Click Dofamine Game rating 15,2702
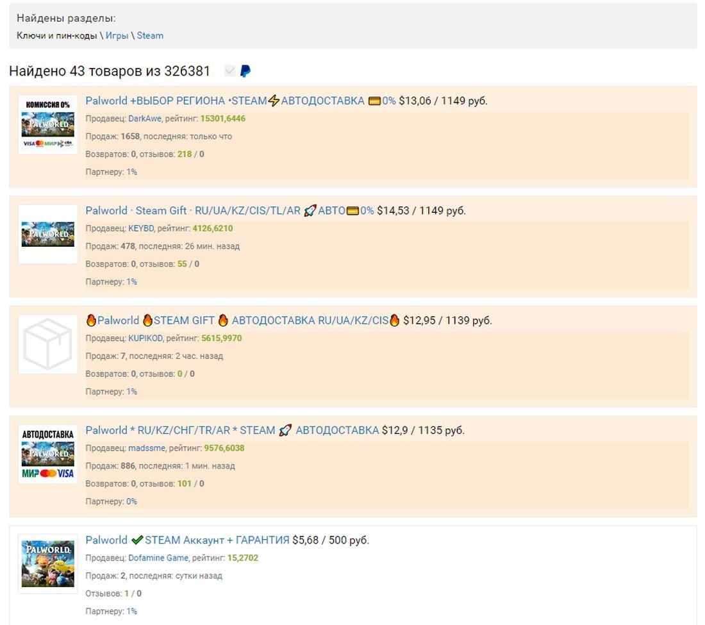The image size is (705, 625). pyautogui.click(x=243, y=558)
